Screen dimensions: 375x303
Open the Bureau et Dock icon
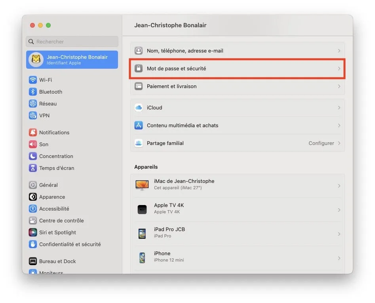coord(33,261)
